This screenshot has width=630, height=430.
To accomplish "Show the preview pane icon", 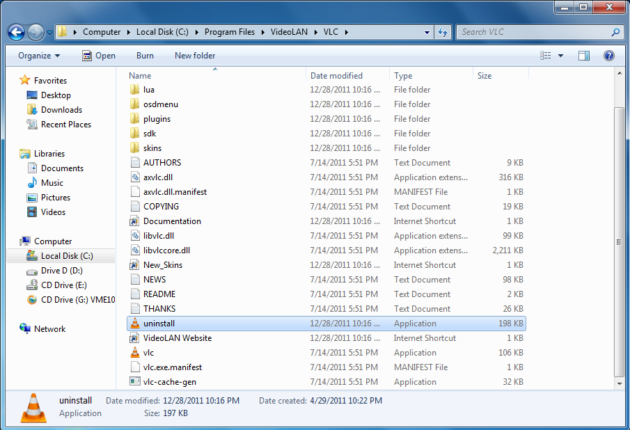I will [584, 56].
